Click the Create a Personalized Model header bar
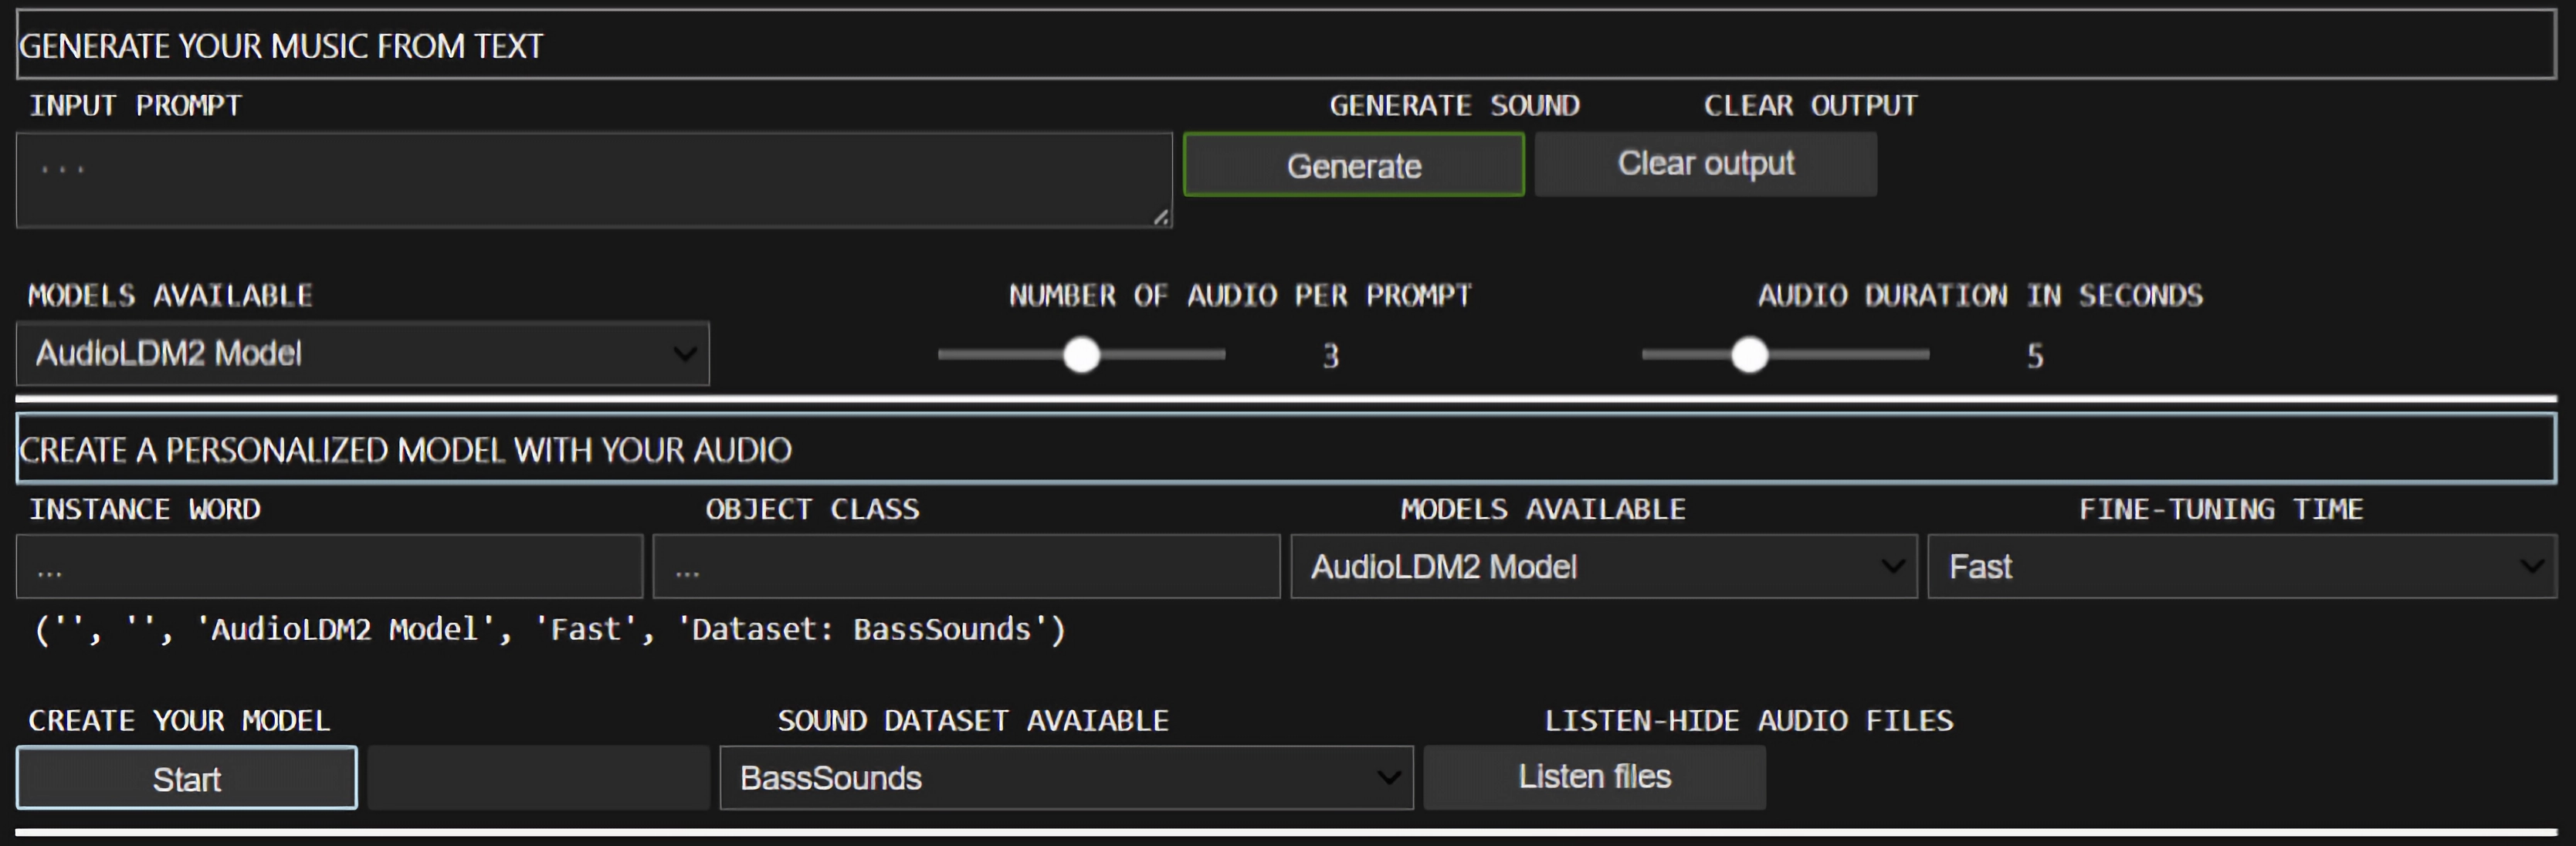Image resolution: width=2576 pixels, height=846 pixels. coord(1286,450)
